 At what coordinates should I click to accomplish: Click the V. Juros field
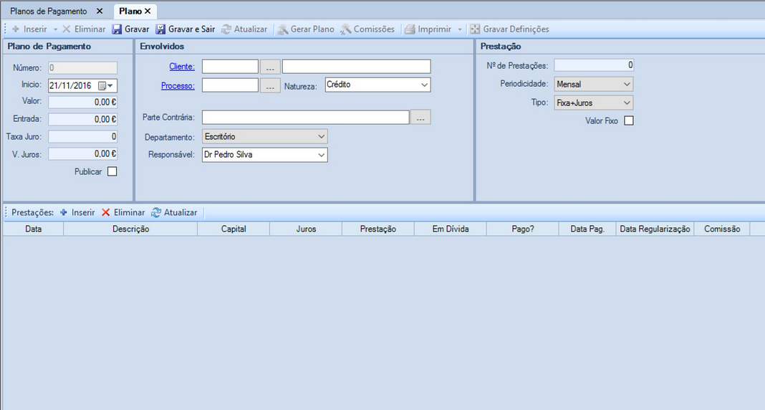point(83,153)
